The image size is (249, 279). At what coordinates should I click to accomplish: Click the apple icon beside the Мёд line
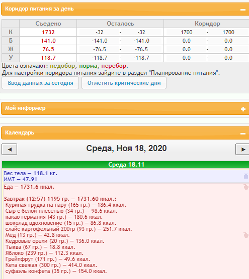click(246, 235)
